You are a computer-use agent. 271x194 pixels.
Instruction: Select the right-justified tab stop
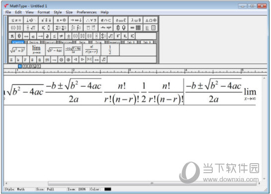point(29,66)
